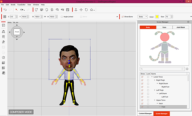Enable the Angle Linked checkbox
Viewport: 192px width, 116px height.
62,17
